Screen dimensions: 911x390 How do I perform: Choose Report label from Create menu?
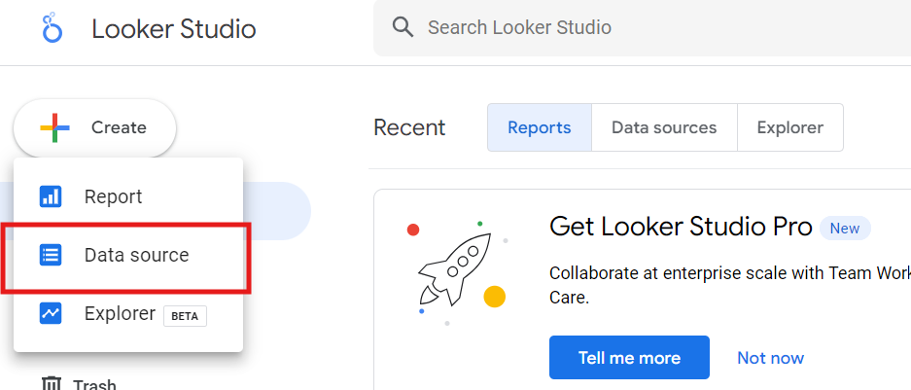pos(114,197)
